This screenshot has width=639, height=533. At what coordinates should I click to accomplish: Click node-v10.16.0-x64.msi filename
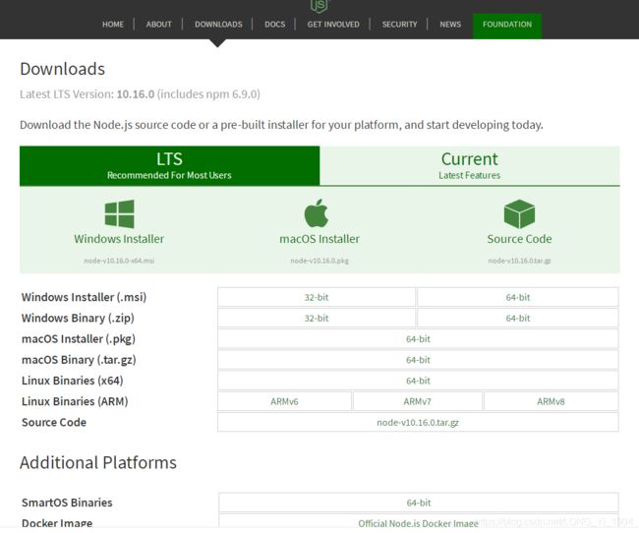pos(119,261)
